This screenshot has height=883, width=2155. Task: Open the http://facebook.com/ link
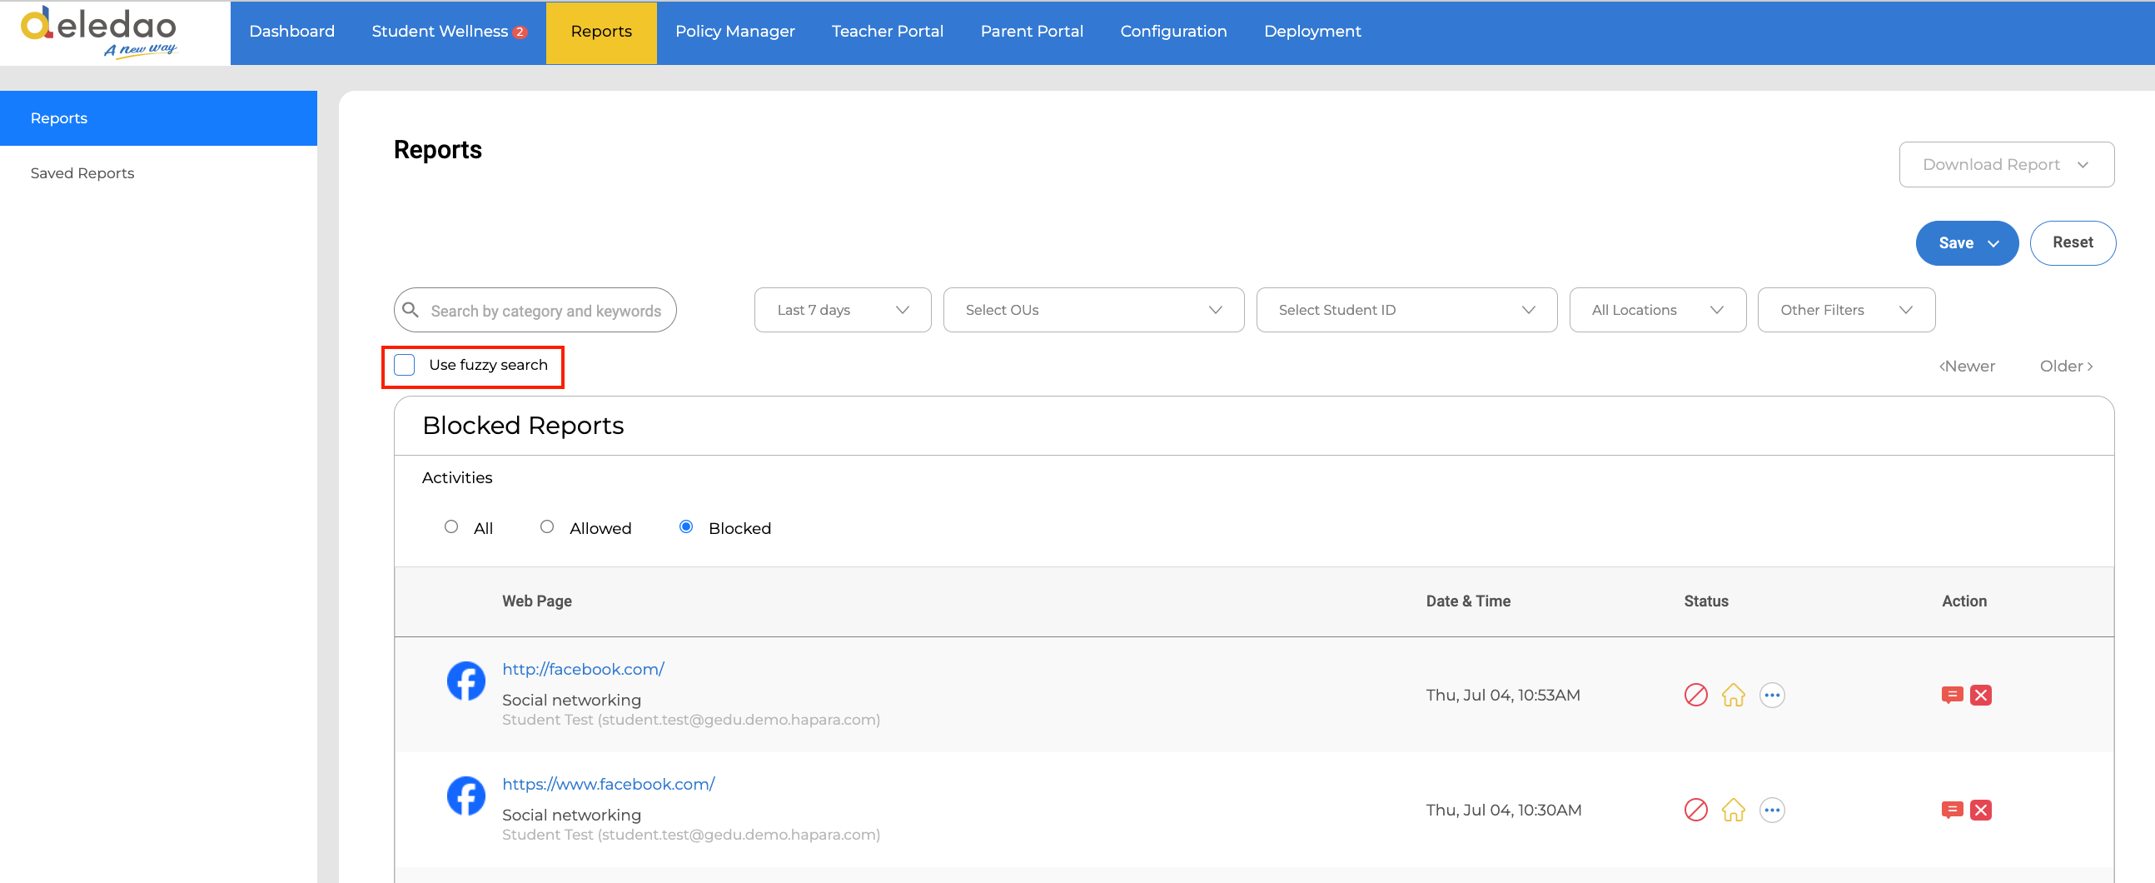[x=583, y=669]
